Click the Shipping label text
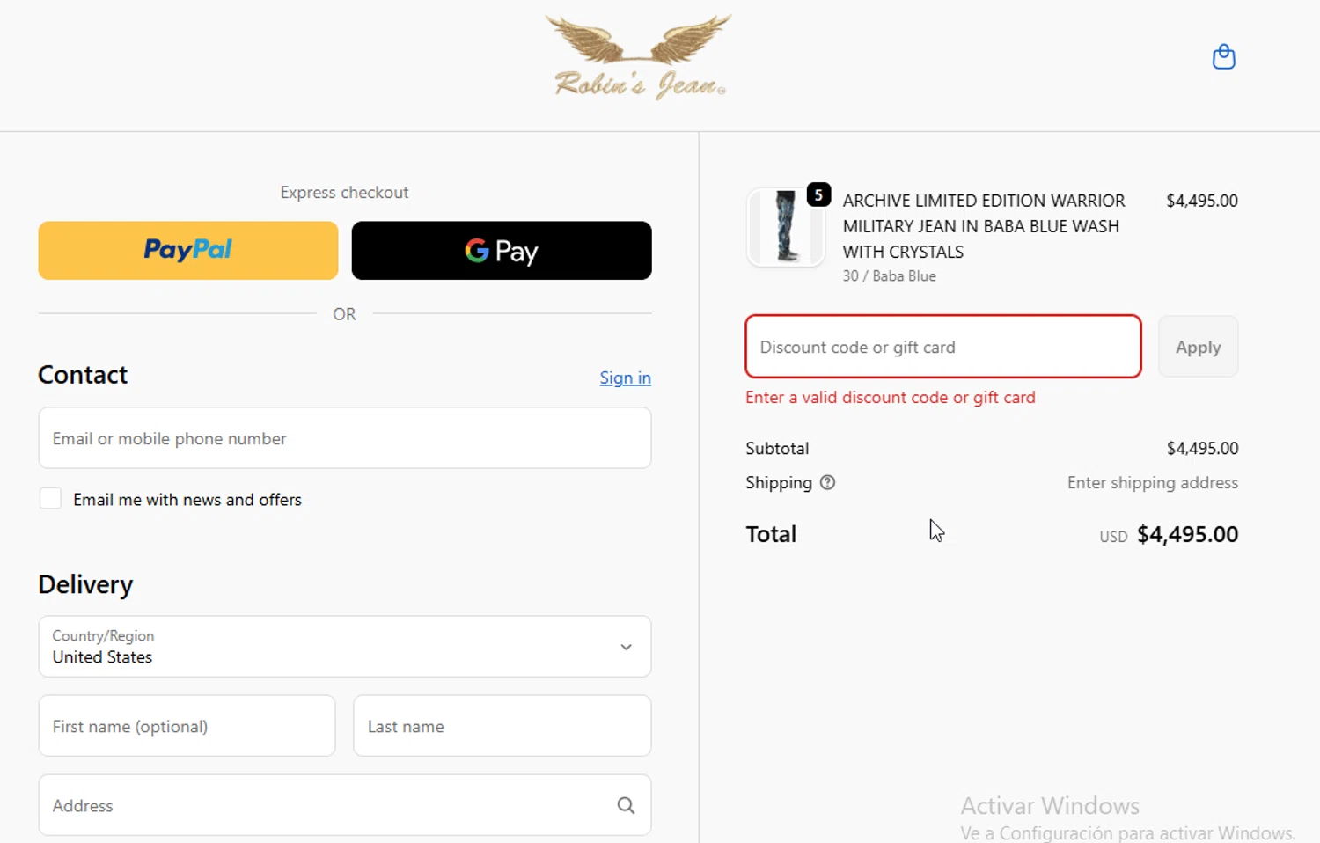Screen dimensions: 1320x843 pos(779,483)
